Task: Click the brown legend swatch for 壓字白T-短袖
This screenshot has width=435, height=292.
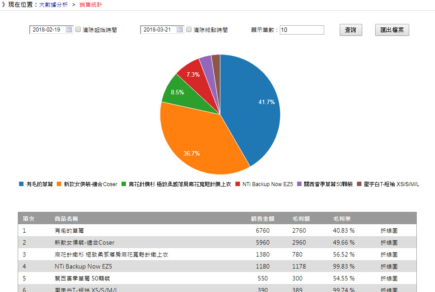Action: click(359, 184)
